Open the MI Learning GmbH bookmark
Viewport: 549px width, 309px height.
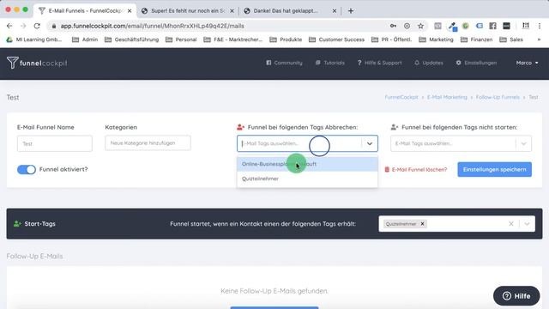click(x=34, y=39)
